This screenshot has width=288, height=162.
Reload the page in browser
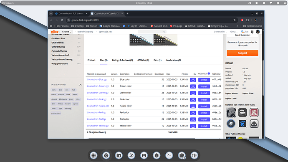(62, 20)
